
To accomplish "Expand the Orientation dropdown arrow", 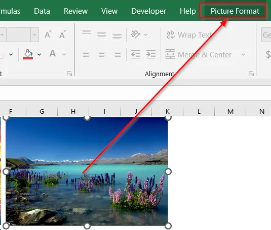I will (146, 35).
